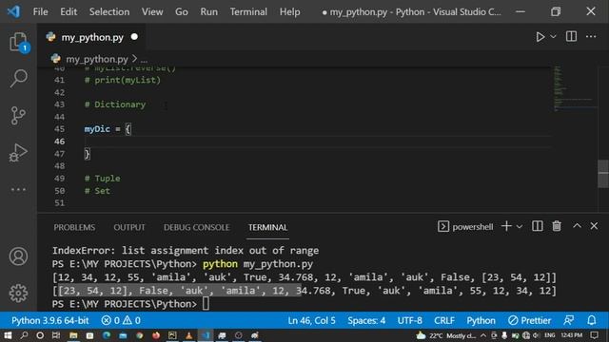The image size is (609, 342).
Task: Click the ENG language indicator
Action: pyautogui.click(x=550, y=335)
